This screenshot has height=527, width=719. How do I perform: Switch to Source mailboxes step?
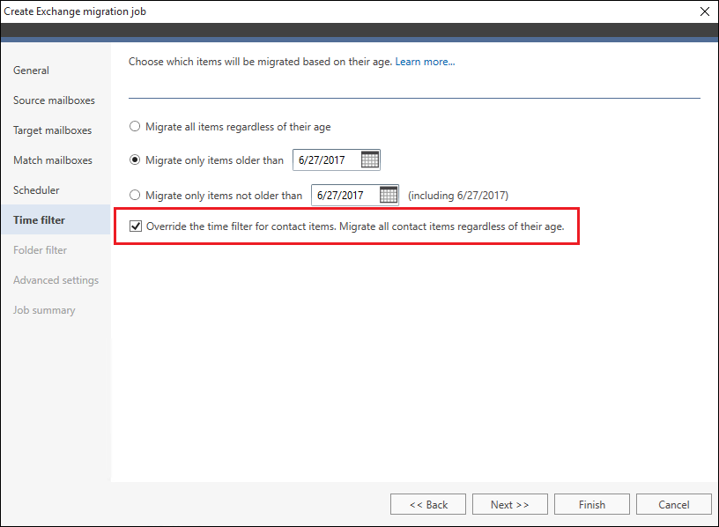coord(56,100)
